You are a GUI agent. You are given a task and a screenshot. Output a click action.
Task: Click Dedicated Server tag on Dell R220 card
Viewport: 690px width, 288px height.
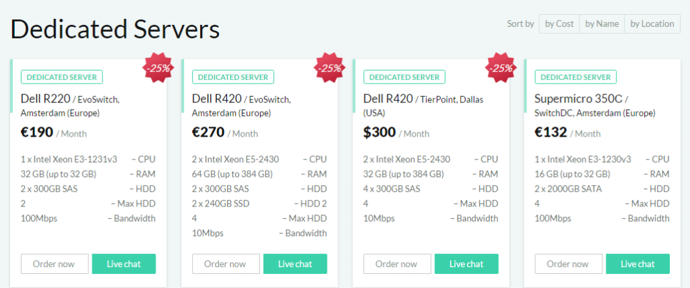tap(61, 77)
